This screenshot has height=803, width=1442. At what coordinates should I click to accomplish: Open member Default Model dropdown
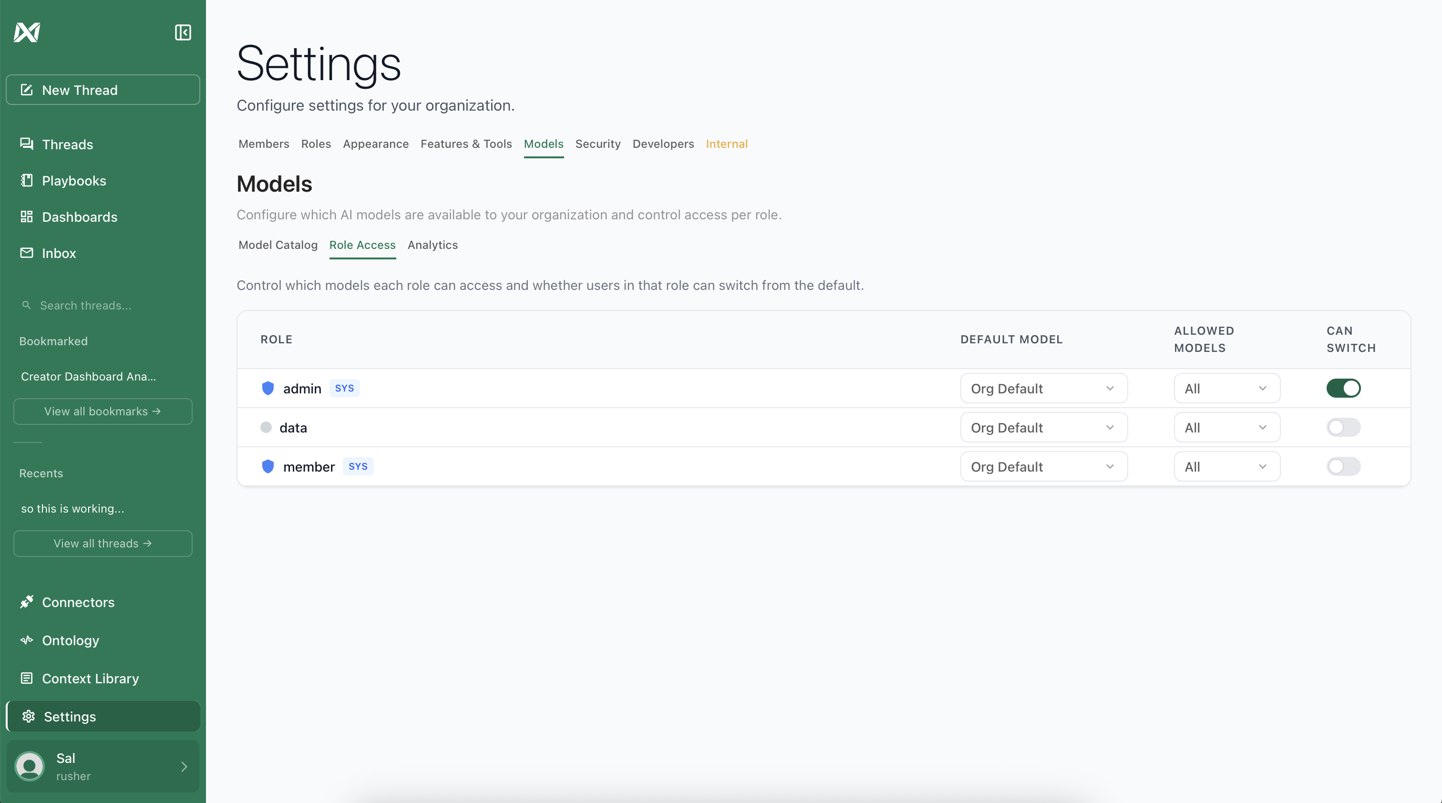[1043, 467]
